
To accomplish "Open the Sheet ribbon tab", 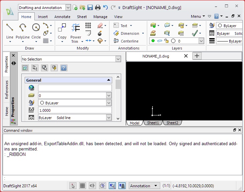I will (82, 17).
